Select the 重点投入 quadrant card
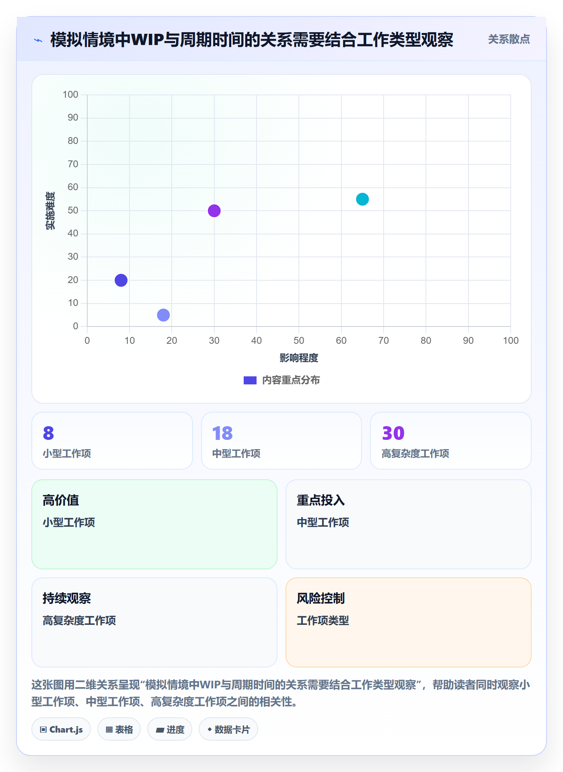Screen dimensions: 563x772 (x=409, y=524)
